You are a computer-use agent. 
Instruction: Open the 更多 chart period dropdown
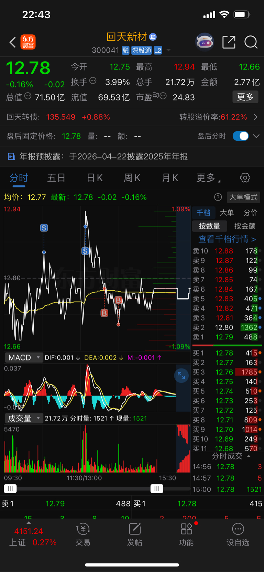pyautogui.click(x=208, y=178)
